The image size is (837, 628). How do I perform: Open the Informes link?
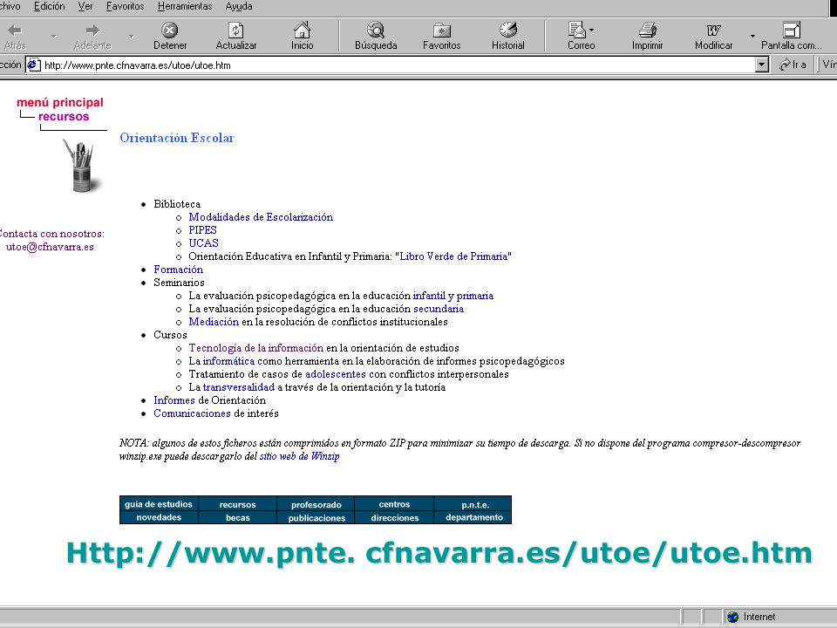pos(174,400)
